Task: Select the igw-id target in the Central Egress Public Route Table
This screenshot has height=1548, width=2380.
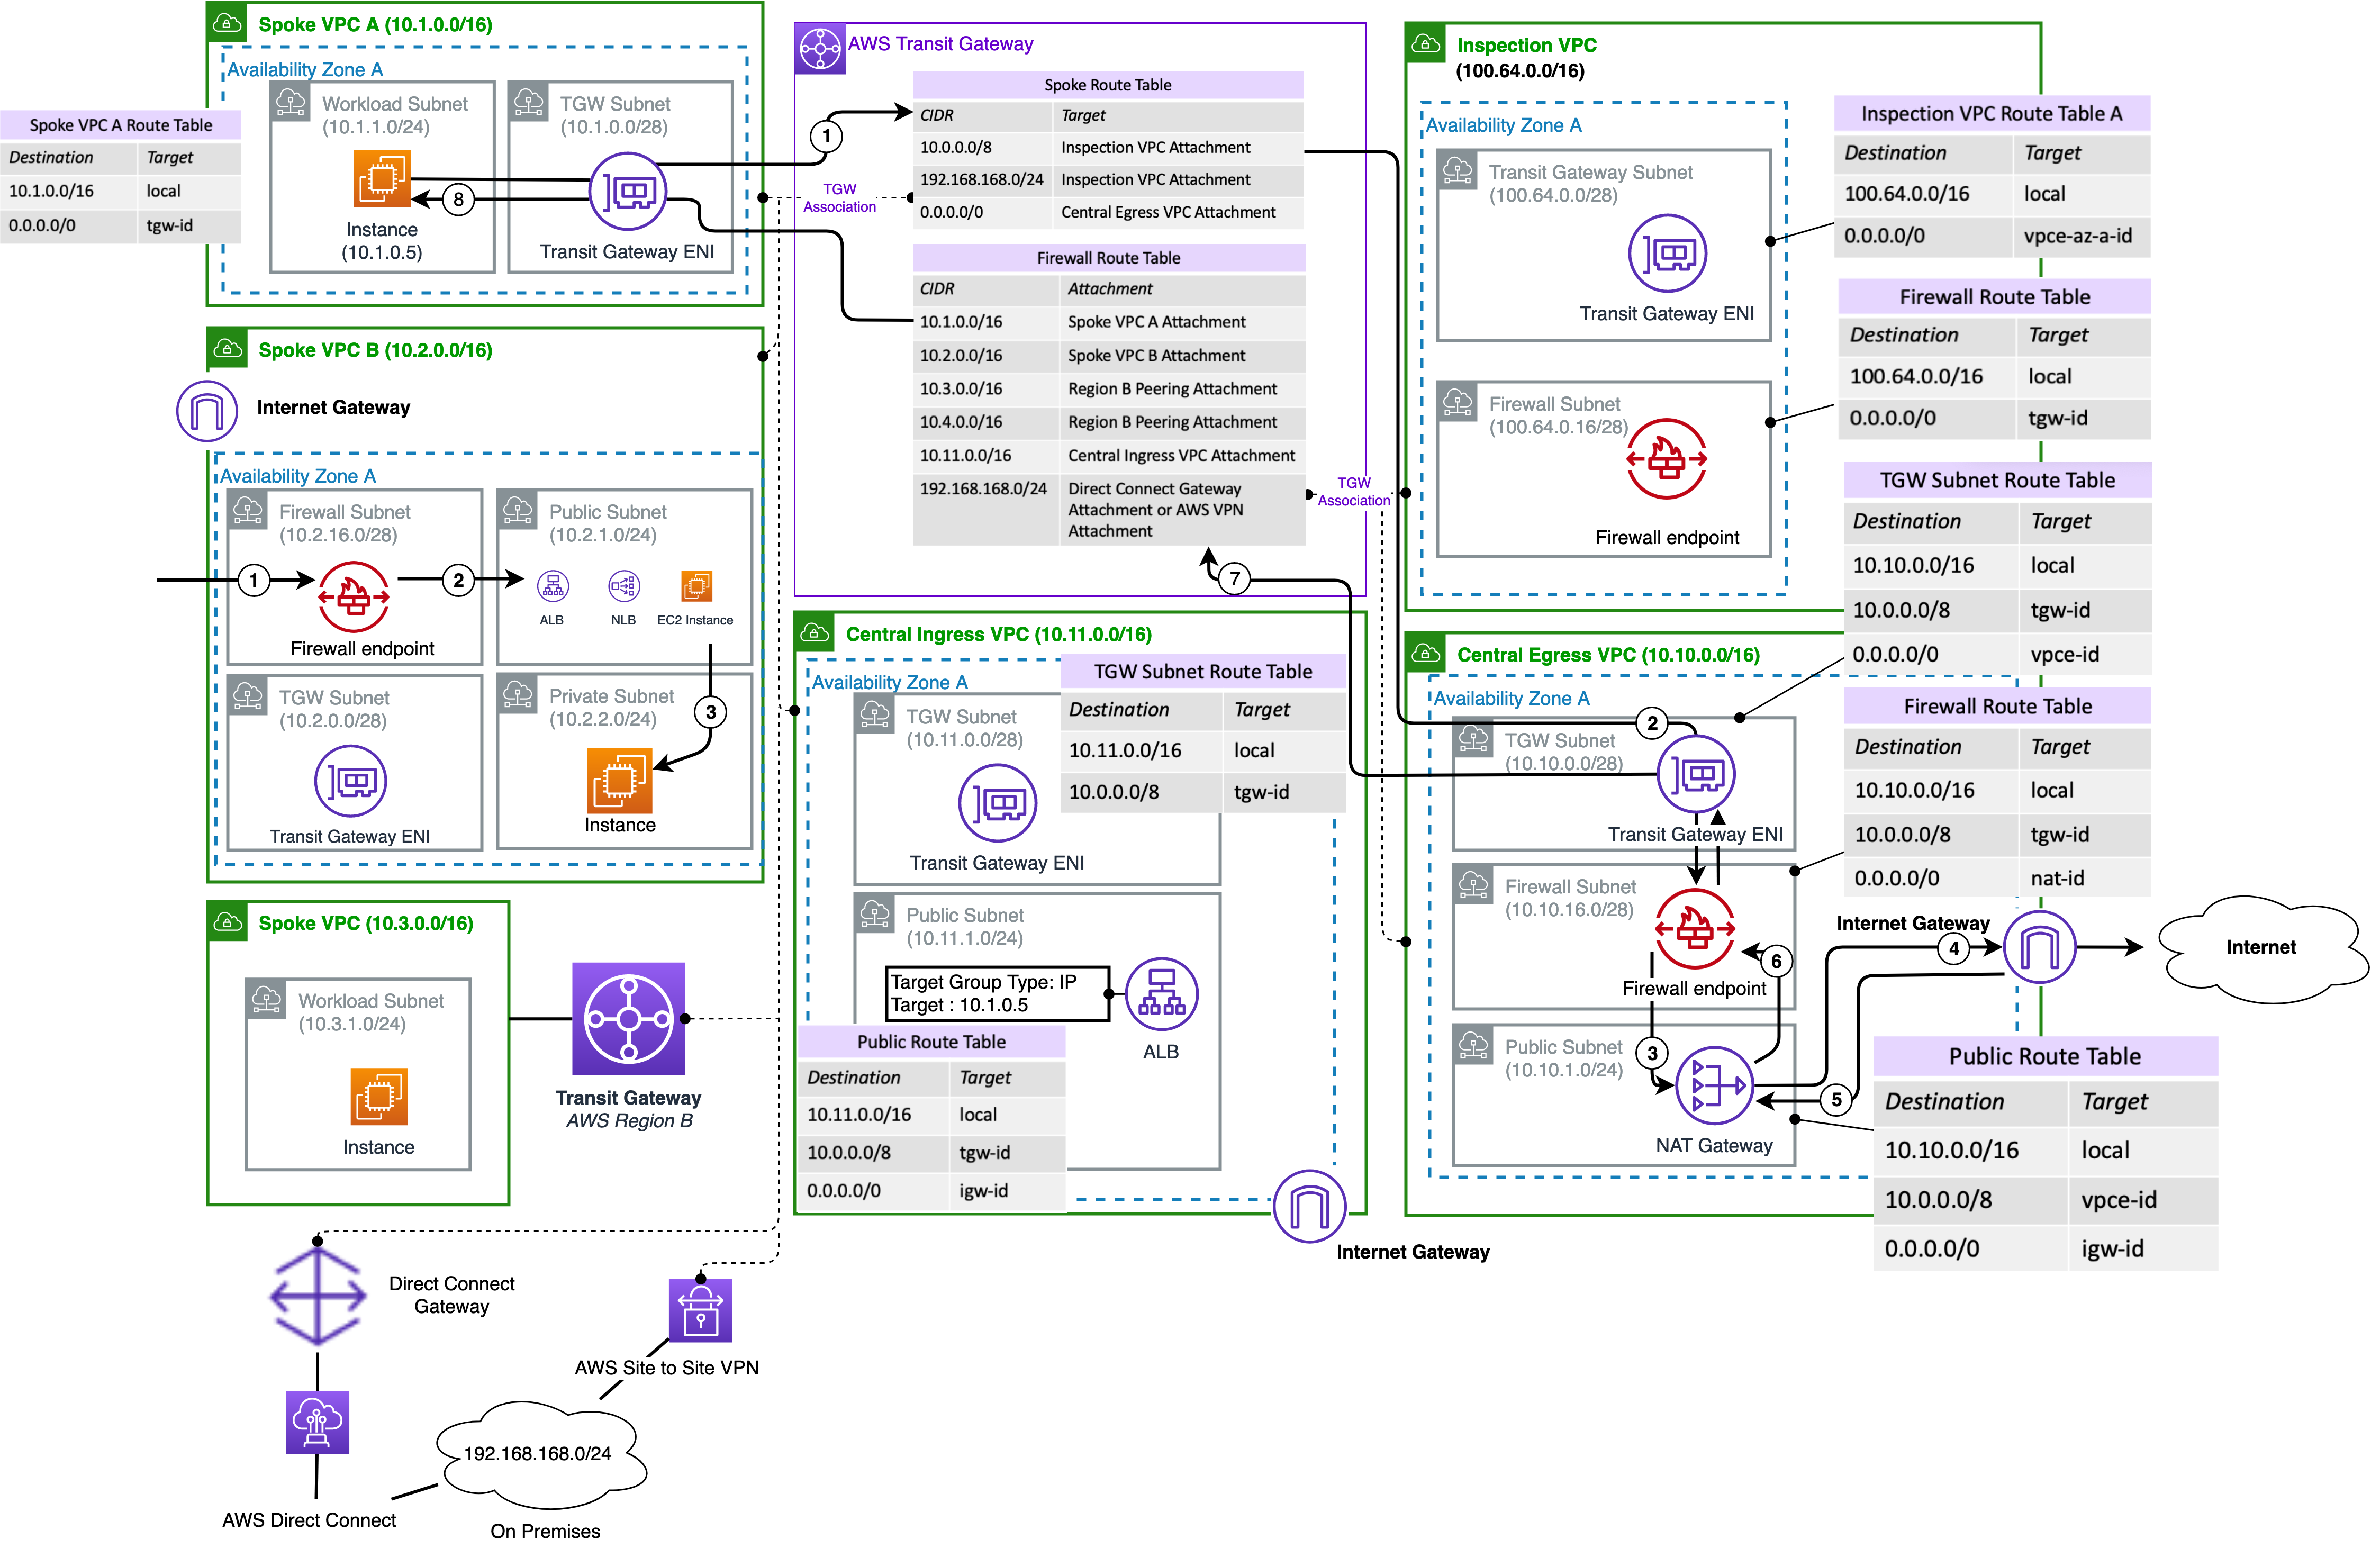Action: [x=2112, y=1248]
